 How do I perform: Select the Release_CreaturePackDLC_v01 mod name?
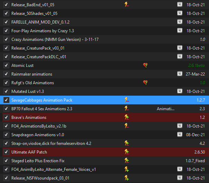(39, 57)
